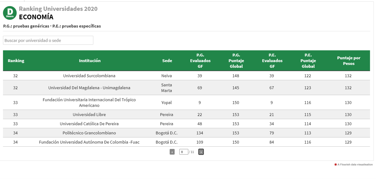Click P.E. Evaluados value 21

[x=272, y=115]
